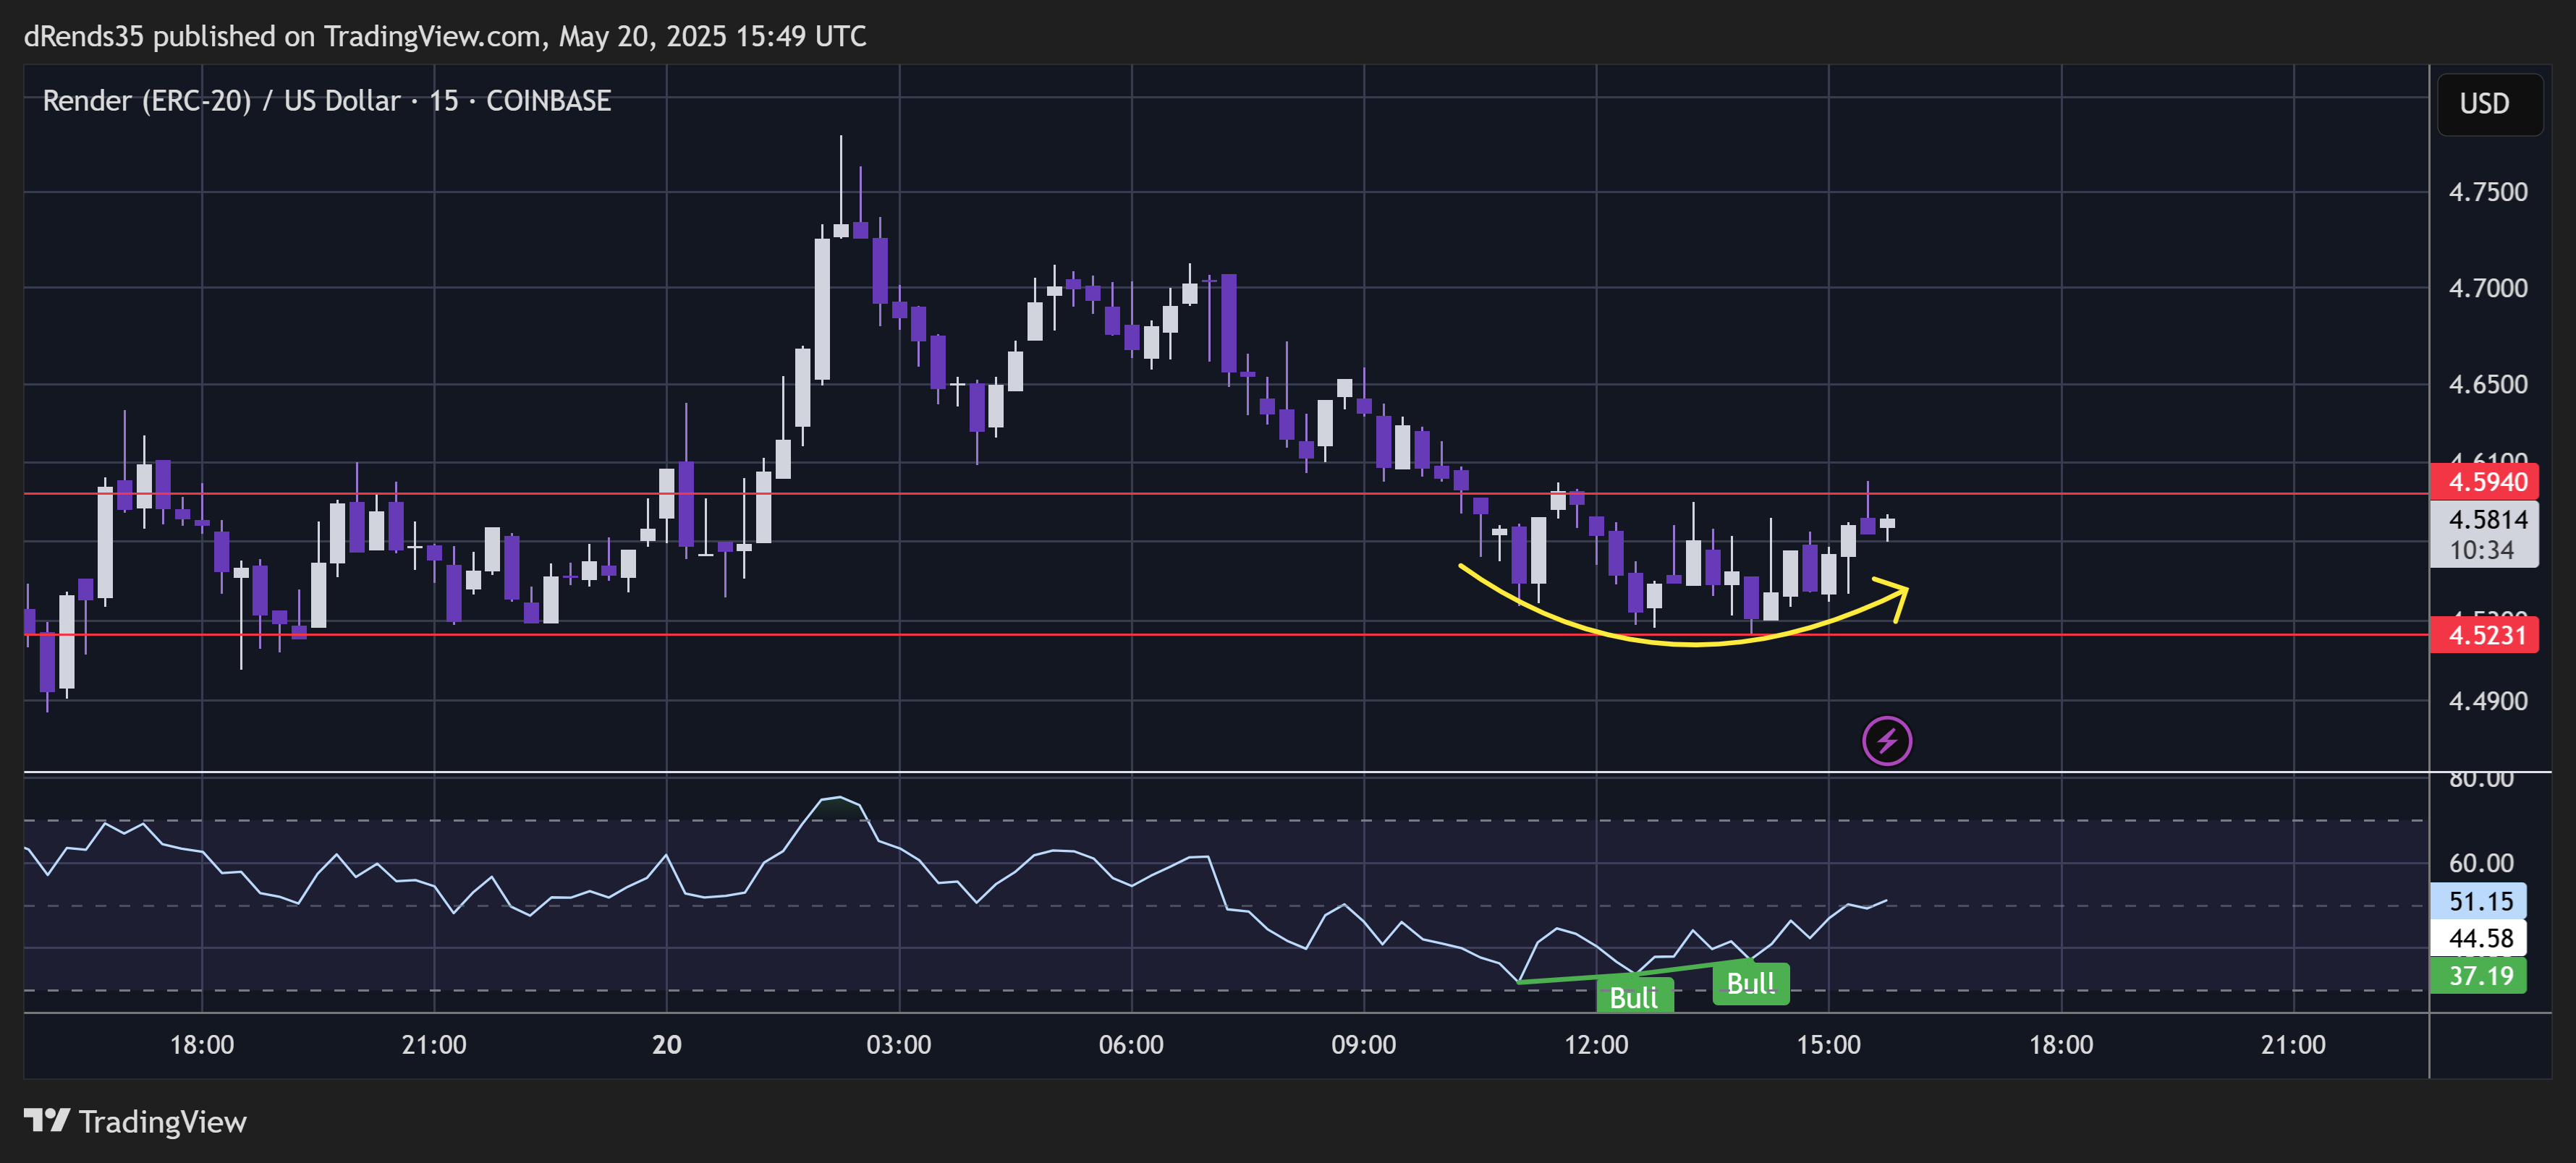Click the TradingView logo
The image size is (2576, 1163).
click(x=46, y=1121)
